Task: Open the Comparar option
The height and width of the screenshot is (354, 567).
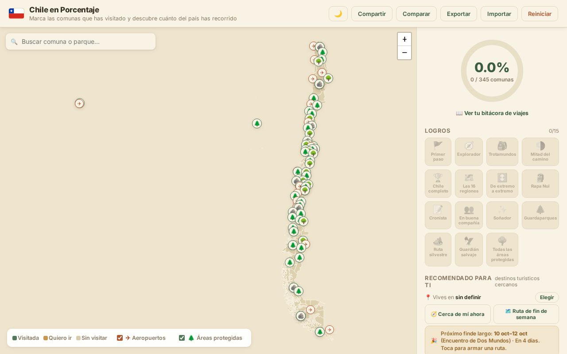Action: [416, 14]
